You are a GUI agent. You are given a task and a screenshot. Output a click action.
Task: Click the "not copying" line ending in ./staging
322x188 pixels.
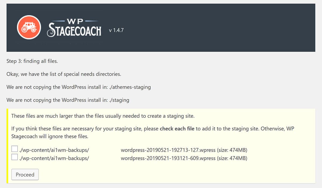(x=68, y=100)
